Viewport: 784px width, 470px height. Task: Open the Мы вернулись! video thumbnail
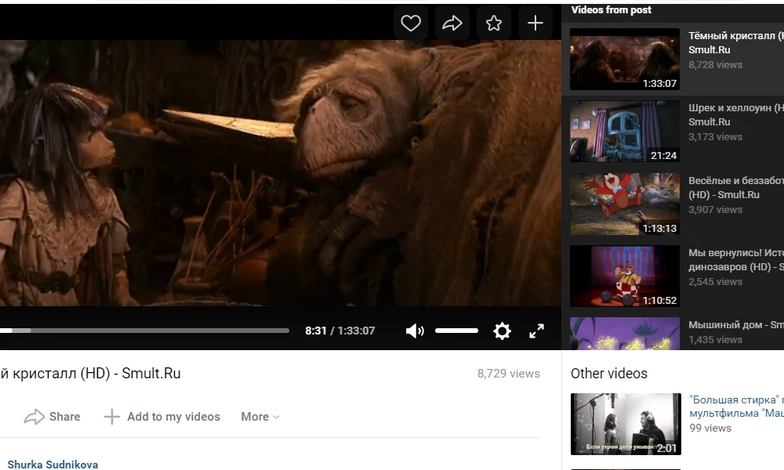(625, 277)
